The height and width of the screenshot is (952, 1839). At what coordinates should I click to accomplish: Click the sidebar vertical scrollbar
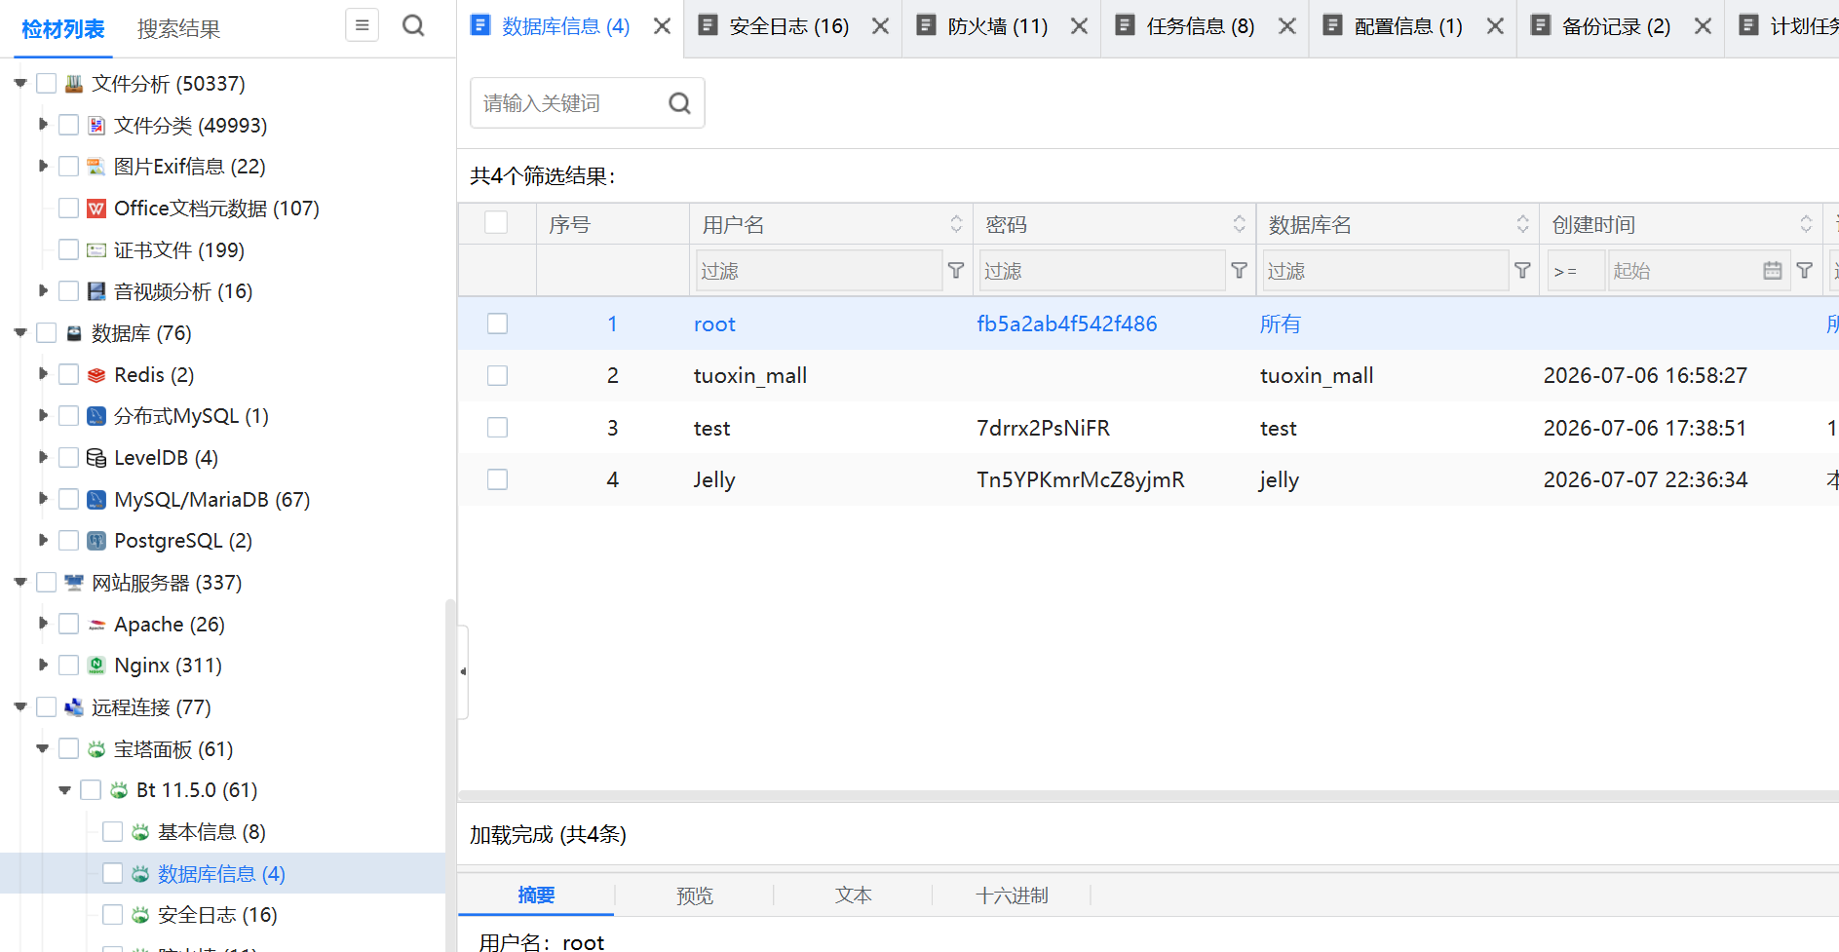coord(450,775)
